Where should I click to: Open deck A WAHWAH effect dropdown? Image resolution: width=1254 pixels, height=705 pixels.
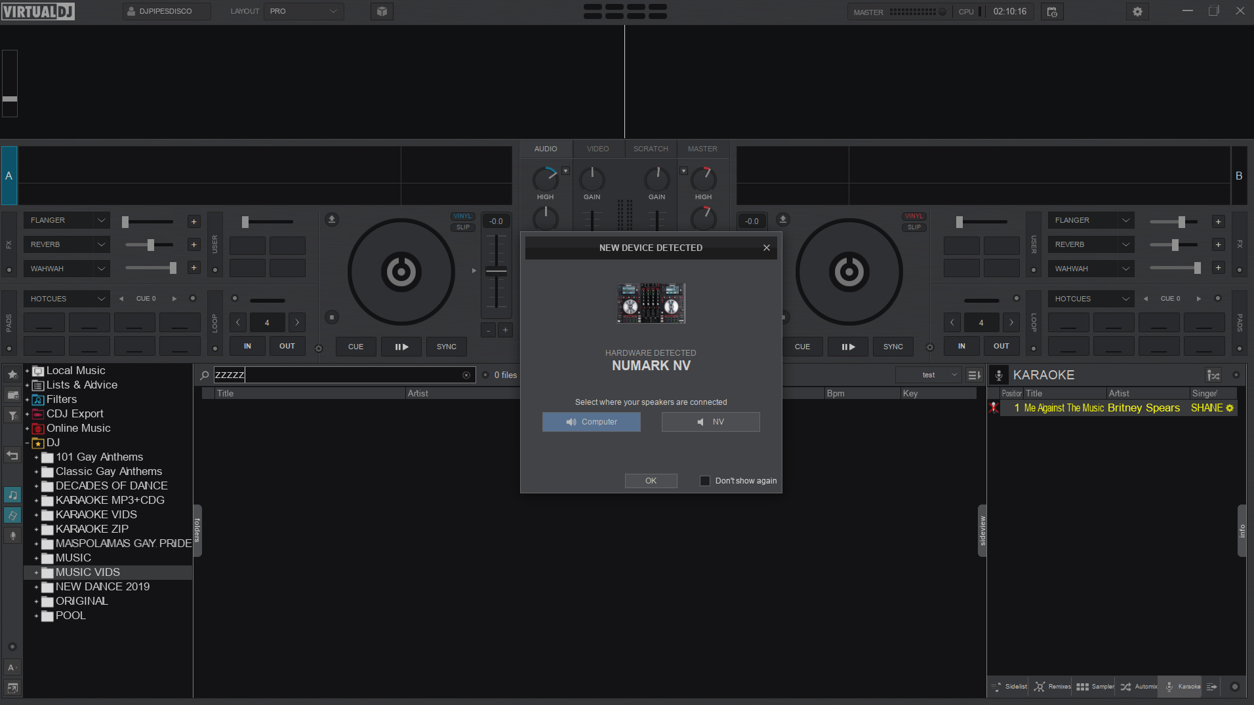pyautogui.click(x=66, y=269)
